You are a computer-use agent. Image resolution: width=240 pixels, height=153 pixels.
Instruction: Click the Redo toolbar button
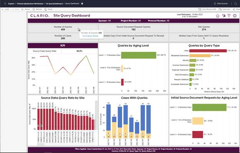[x=15, y=10]
